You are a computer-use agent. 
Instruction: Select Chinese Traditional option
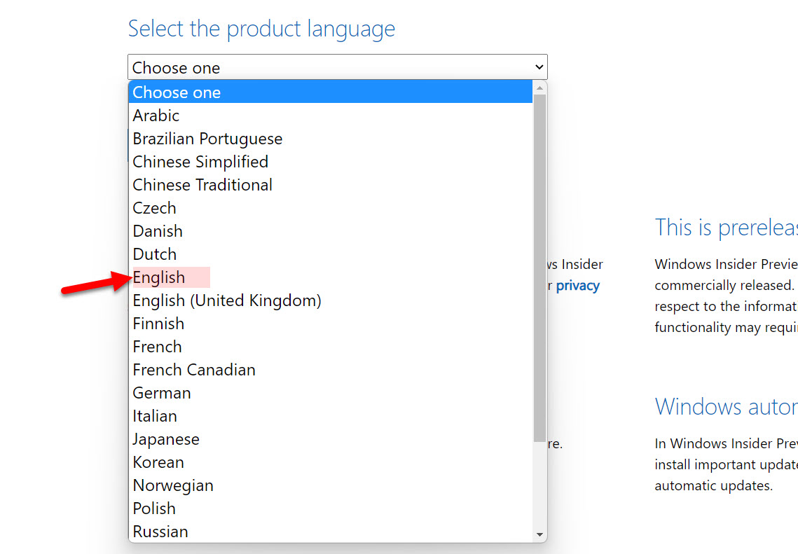202,185
